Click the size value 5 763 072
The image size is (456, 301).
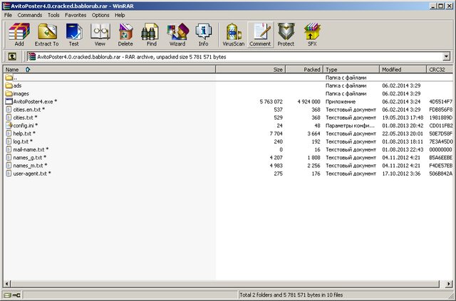[x=271, y=102]
